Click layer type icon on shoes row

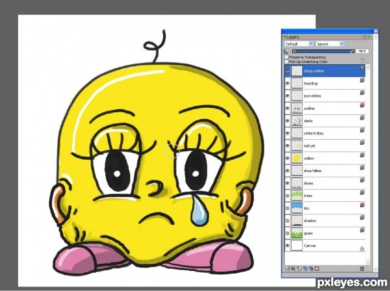click(x=362, y=180)
